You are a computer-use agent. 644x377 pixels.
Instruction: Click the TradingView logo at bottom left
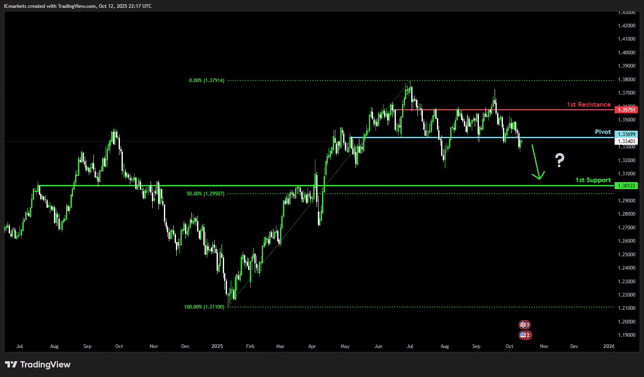[38, 365]
